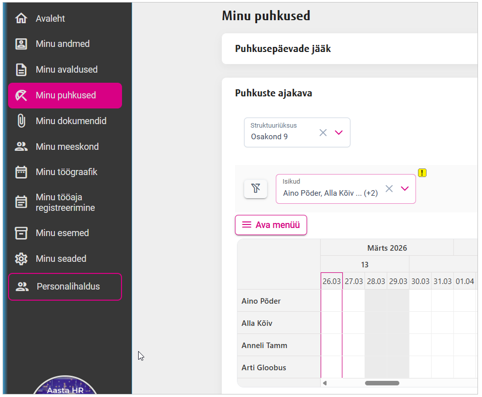Clear the Osakond 9 selection
Screen dimensions: 482x397
tap(323, 133)
